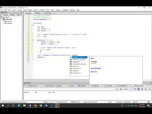Click the Management tabs right arrow

(x=21, y=15)
